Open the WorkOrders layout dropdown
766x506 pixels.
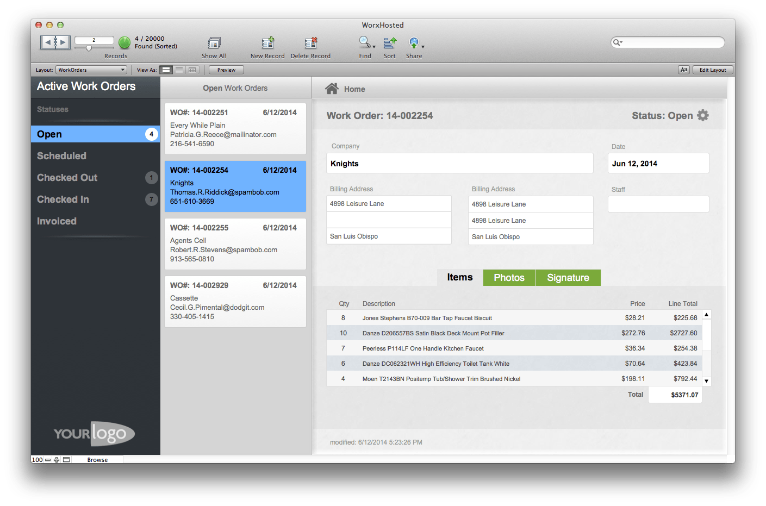pyautogui.click(x=91, y=70)
